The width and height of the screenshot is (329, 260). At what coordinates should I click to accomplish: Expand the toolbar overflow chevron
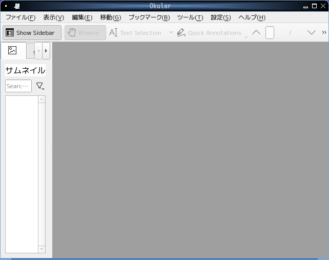coord(324,32)
